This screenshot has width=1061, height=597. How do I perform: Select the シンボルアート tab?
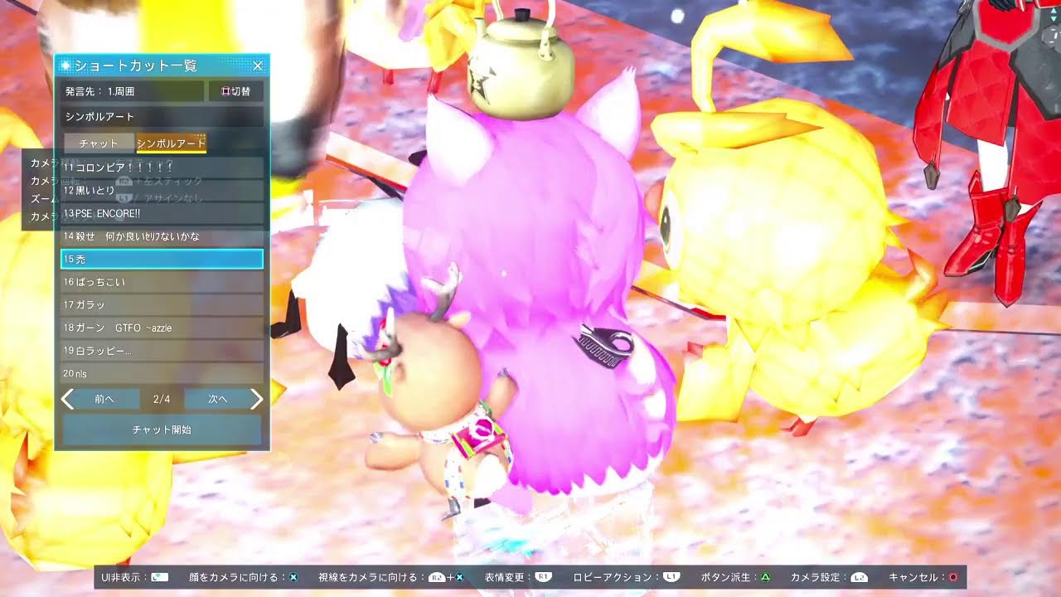click(x=171, y=143)
